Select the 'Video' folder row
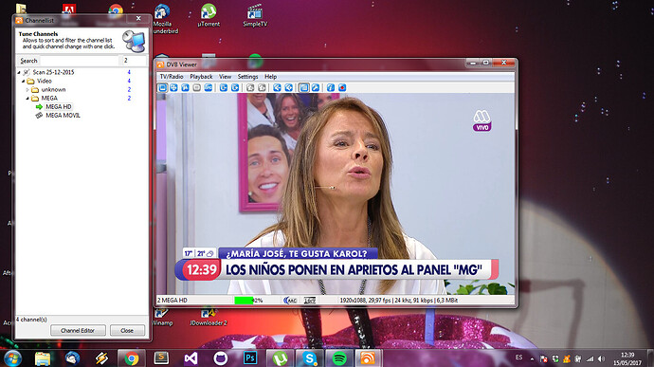654x367 pixels. pyautogui.click(x=44, y=81)
